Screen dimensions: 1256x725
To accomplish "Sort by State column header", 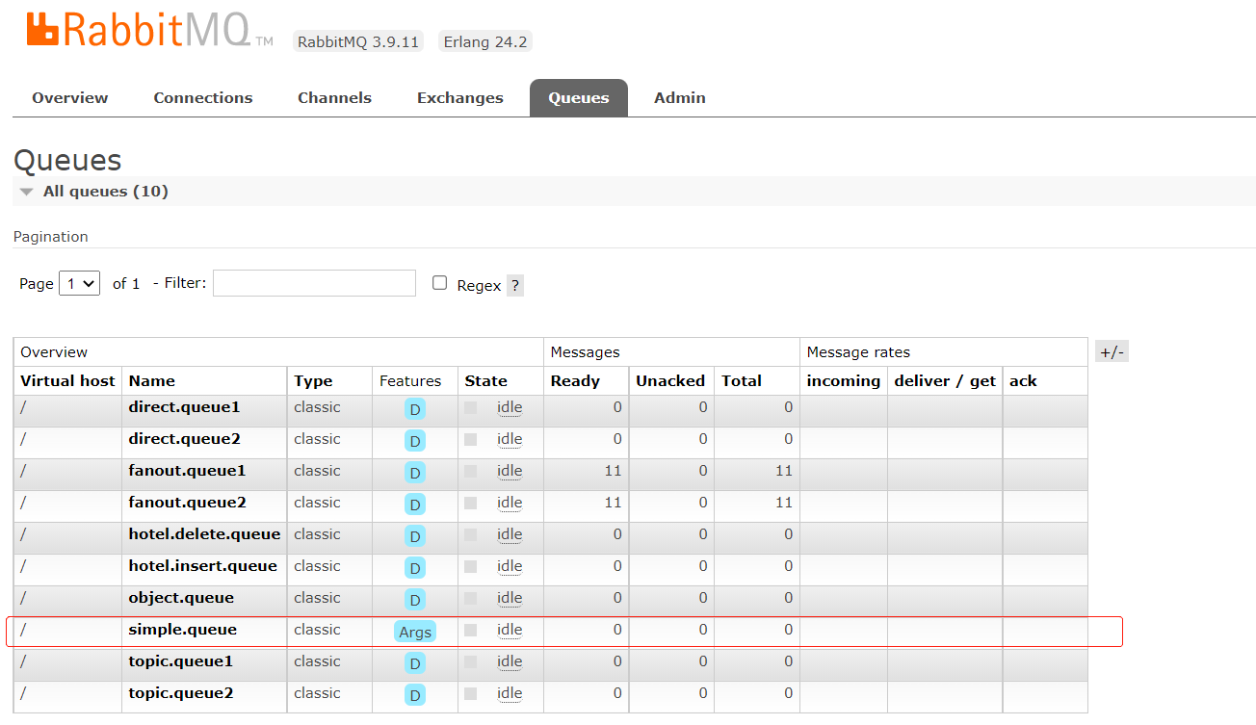I will 485,381.
